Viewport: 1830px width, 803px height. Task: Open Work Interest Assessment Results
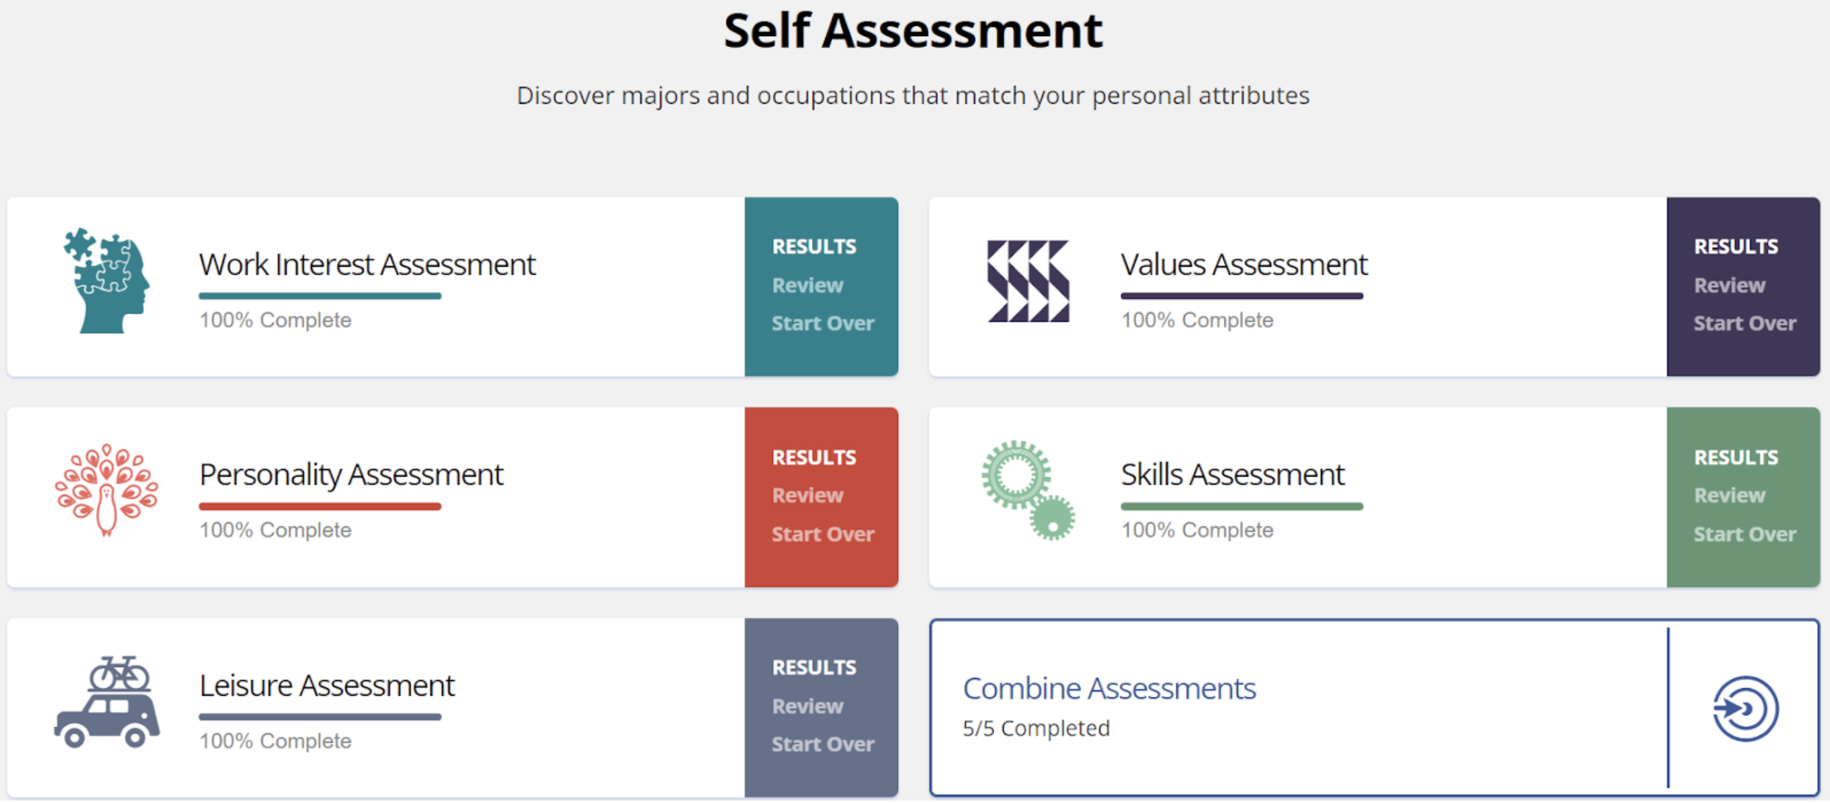pos(813,246)
